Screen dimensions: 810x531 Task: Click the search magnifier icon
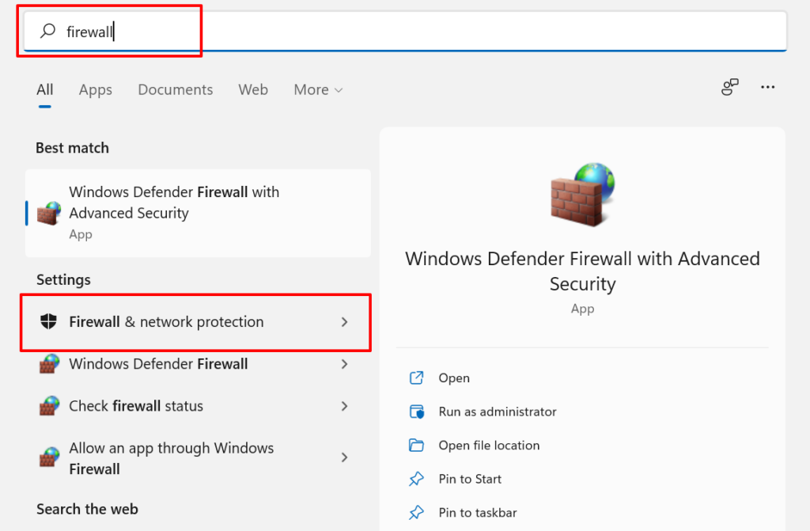(48, 31)
